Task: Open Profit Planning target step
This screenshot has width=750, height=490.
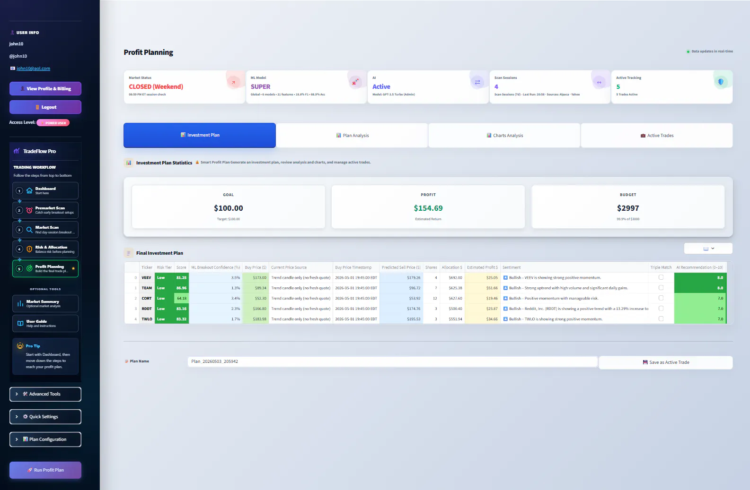Action: 45,268
